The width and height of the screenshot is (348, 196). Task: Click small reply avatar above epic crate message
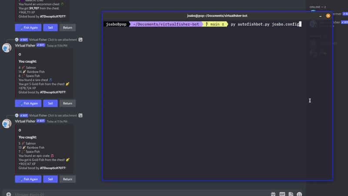click(17, 115)
